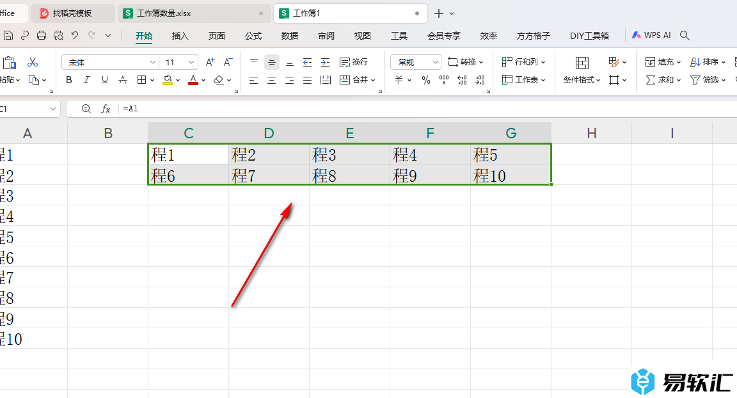Image resolution: width=737 pixels, height=398 pixels.
Task: Open the Name Box dropdown arrow
Action: 52,109
